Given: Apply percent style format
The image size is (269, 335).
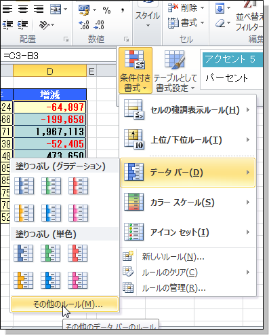Looking at the screenshot, I should pos(106,10).
